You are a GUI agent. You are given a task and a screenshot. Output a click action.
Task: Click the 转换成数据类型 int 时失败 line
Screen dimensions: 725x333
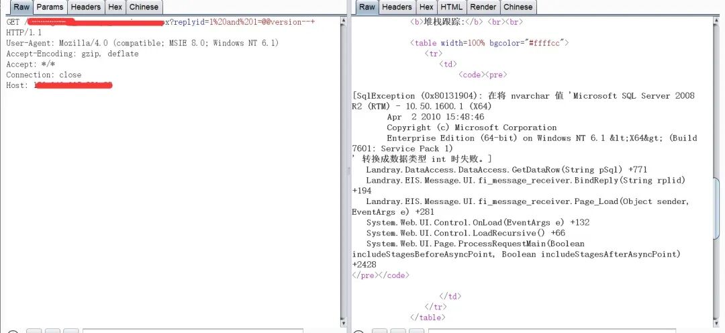point(422,160)
